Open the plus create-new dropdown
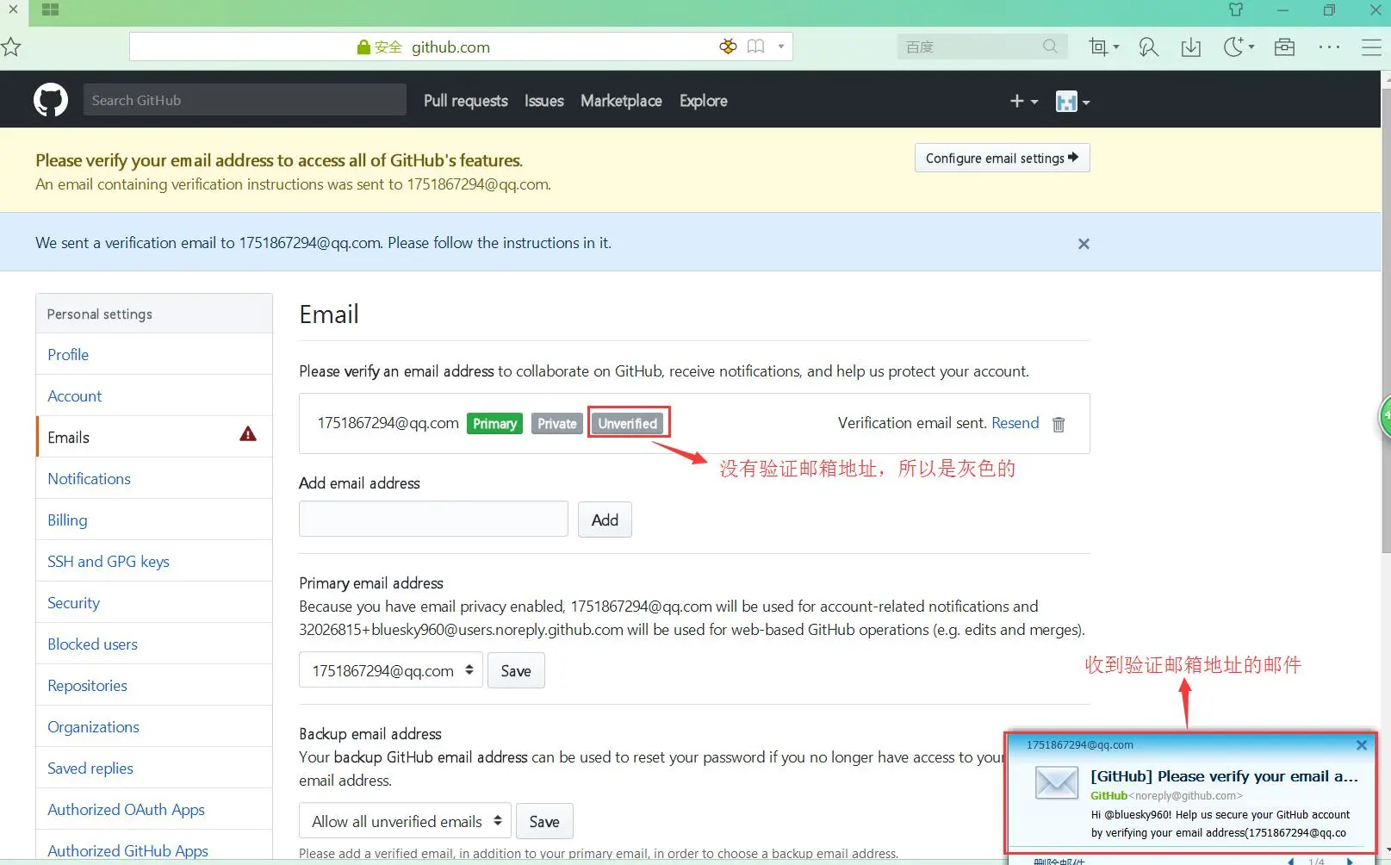This screenshot has width=1391, height=865. click(1024, 102)
